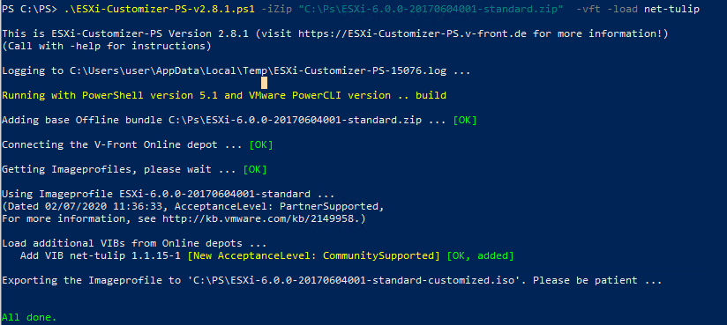Click [OK] after Adding base Offline bundle

tap(465, 120)
